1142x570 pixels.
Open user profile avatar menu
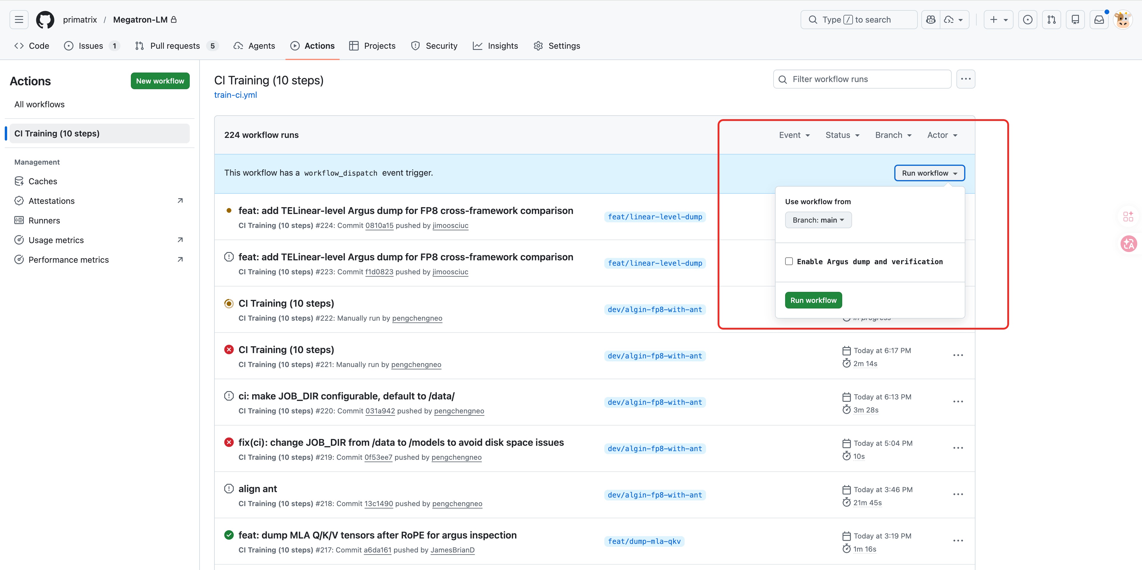pos(1122,20)
